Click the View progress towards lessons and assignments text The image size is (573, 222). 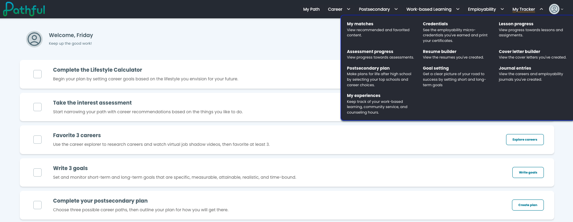pyautogui.click(x=531, y=33)
